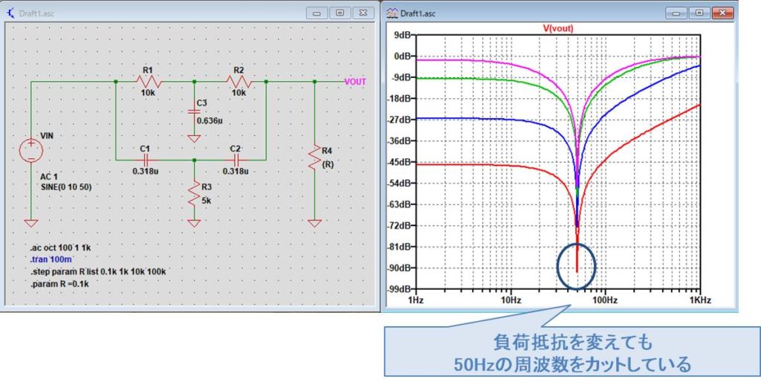The width and height of the screenshot is (761, 385).
Task: Select capacitor C3 symbol
Action: pyautogui.click(x=194, y=111)
